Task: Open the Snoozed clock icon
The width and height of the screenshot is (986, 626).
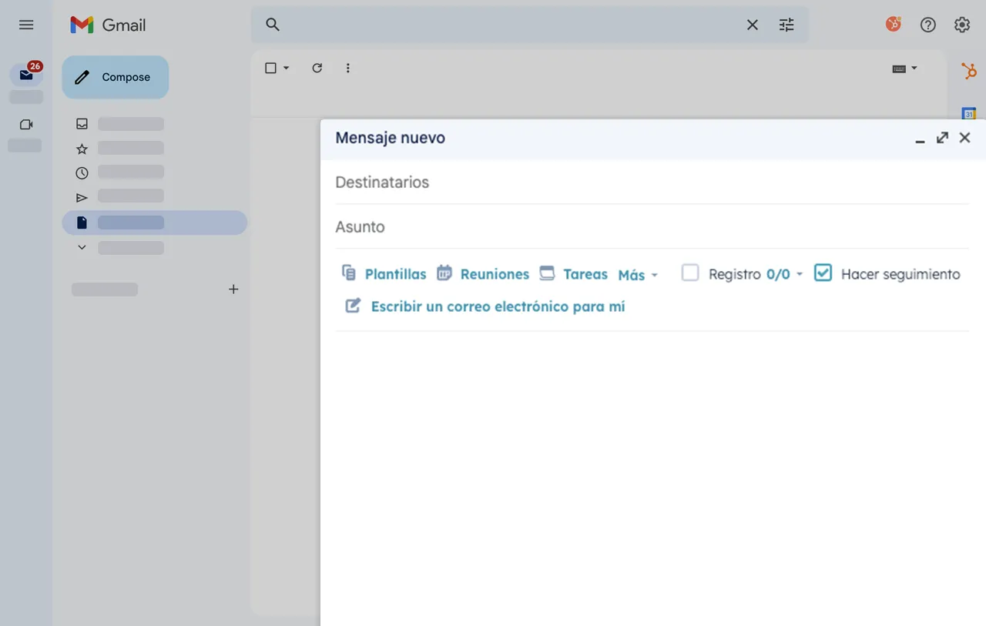Action: click(x=82, y=173)
